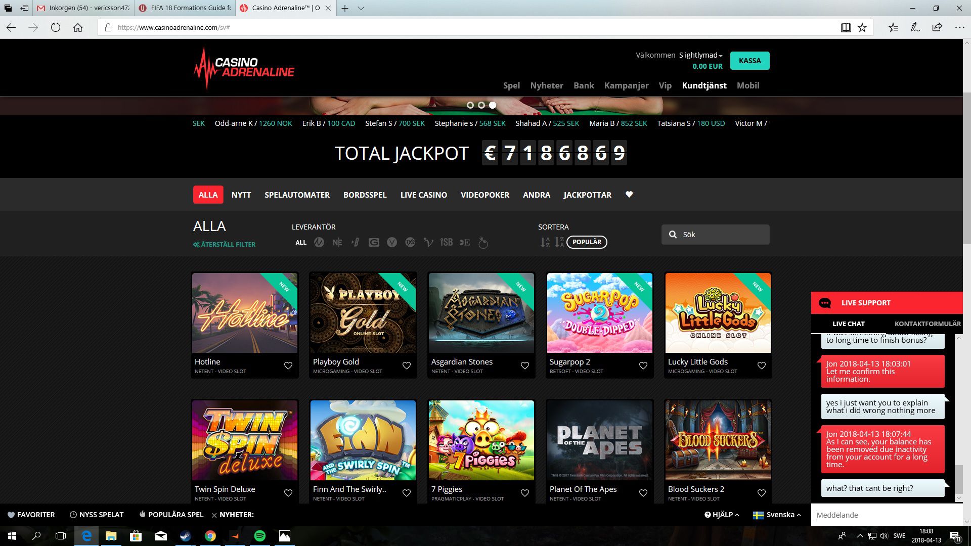Viewport: 971px width, 546px height.
Task: Add browser page to favorites star
Action: [862, 27]
